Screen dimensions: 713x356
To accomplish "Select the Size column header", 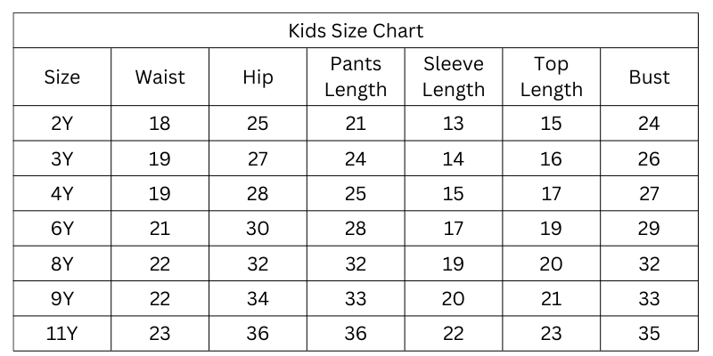I will pyautogui.click(x=62, y=77).
